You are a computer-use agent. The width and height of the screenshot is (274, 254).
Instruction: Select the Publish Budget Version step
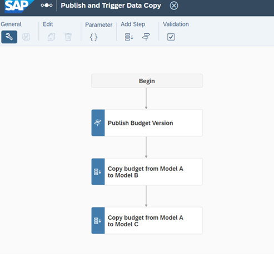click(x=147, y=123)
